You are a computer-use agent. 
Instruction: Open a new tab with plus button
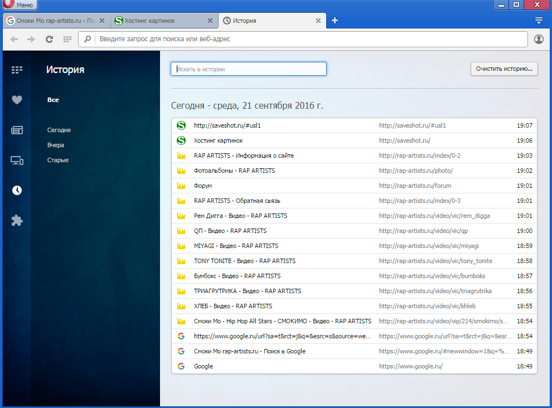click(335, 21)
